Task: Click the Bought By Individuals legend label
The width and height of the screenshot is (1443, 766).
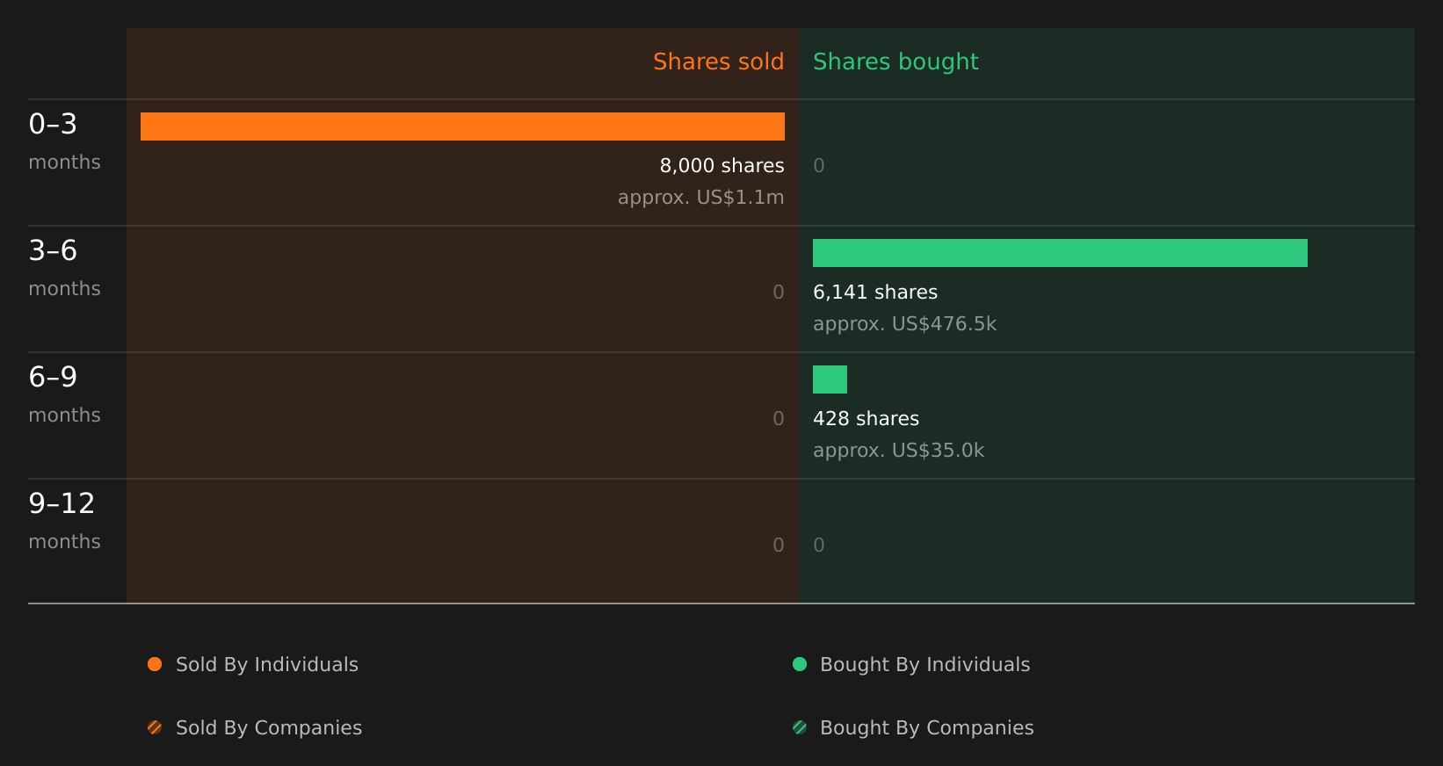Action: click(x=925, y=665)
